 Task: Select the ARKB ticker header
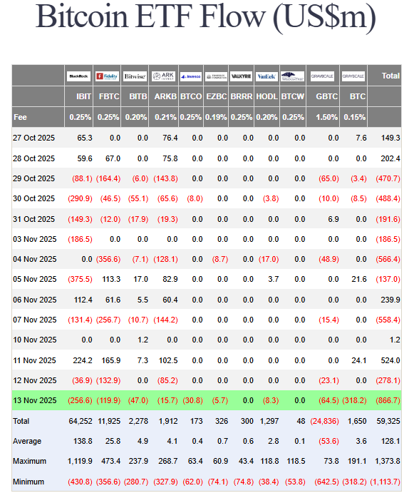click(165, 96)
